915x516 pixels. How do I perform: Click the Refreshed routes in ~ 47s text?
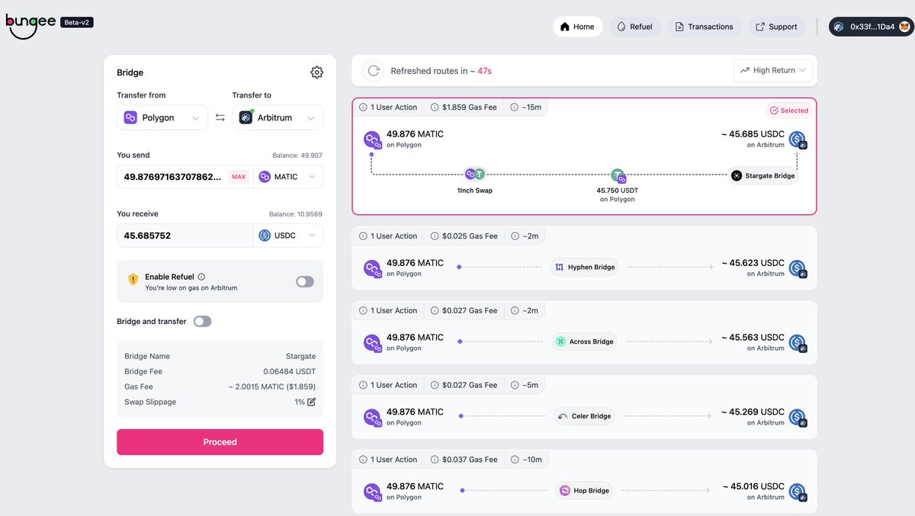[441, 71]
